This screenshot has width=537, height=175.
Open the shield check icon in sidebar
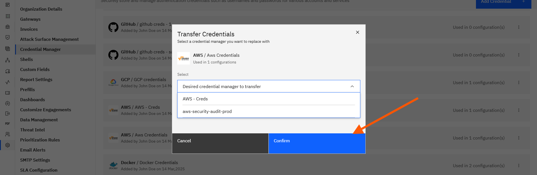click(x=8, y=37)
